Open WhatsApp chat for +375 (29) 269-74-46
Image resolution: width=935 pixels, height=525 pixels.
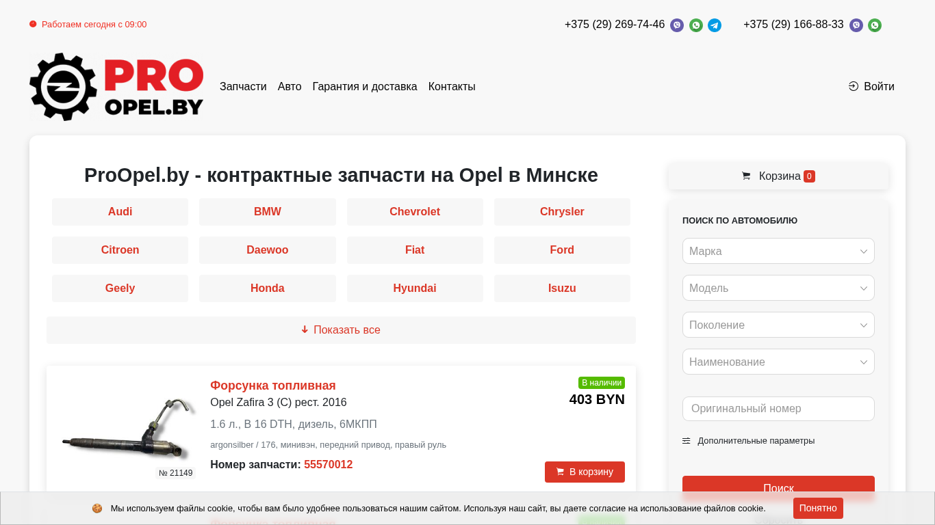(x=696, y=25)
